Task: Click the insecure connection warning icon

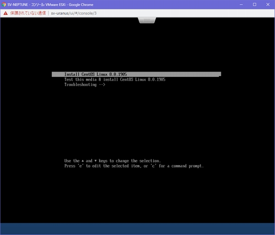Action: [x=5, y=13]
